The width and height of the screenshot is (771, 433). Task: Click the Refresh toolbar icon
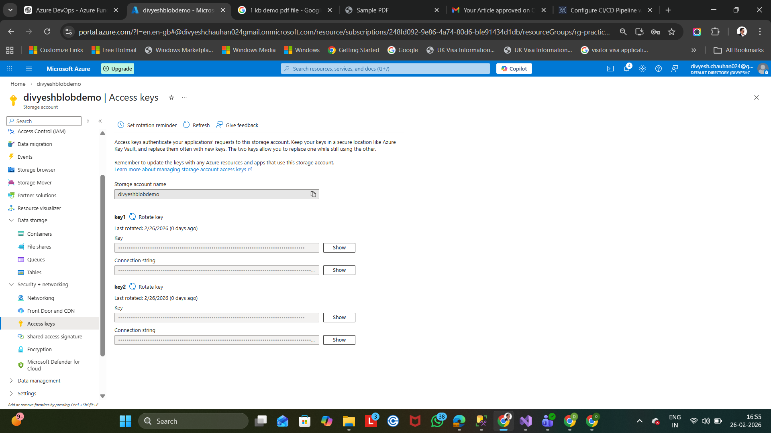pos(186,125)
